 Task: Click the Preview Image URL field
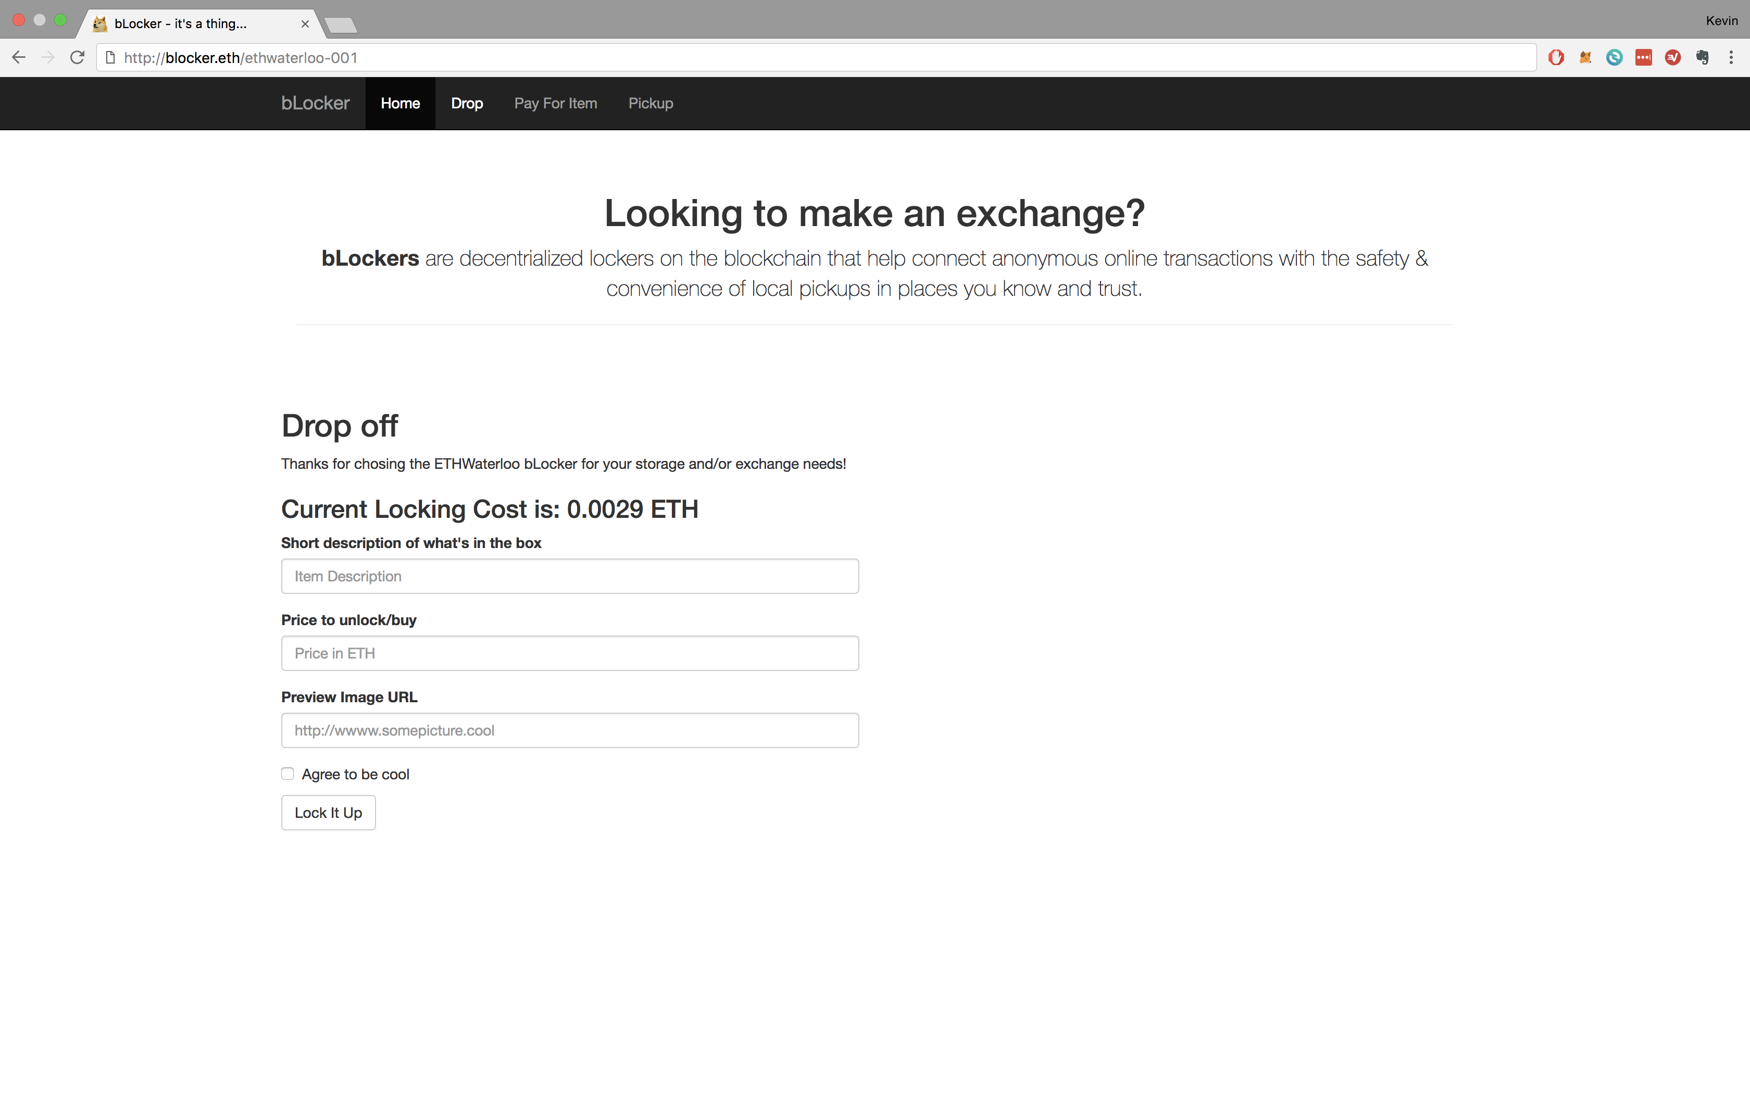(570, 730)
